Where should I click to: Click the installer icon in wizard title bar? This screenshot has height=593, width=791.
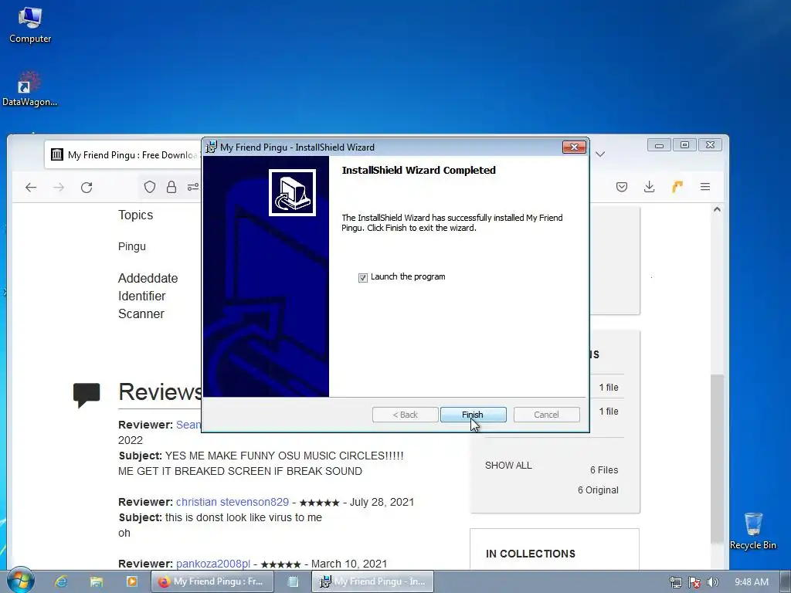[x=211, y=147]
